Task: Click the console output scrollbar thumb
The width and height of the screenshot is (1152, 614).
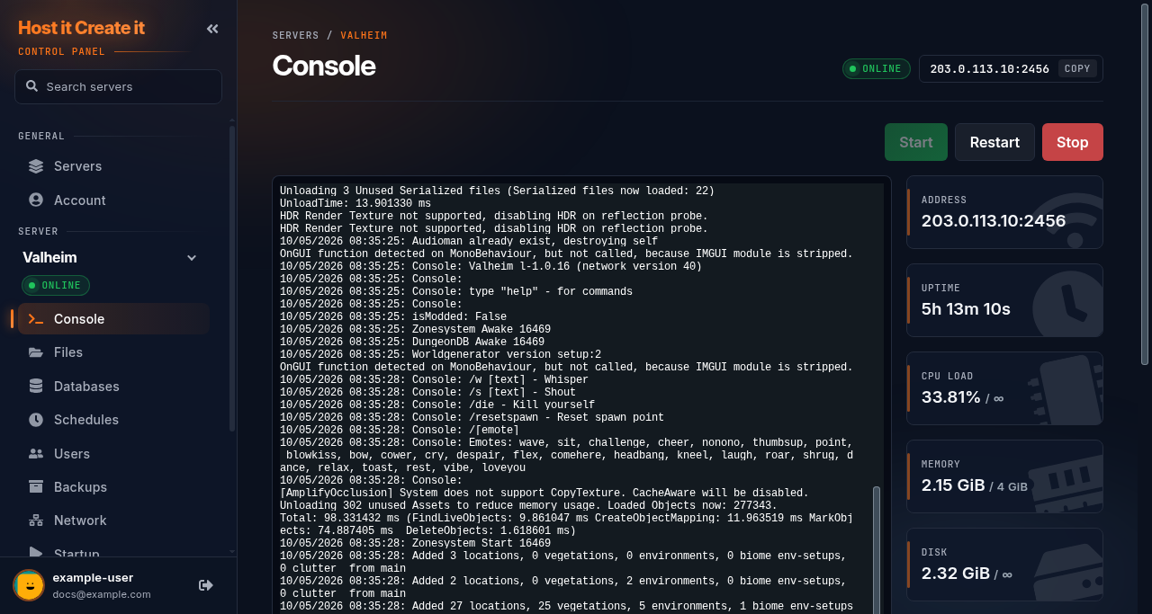Action: (877, 549)
